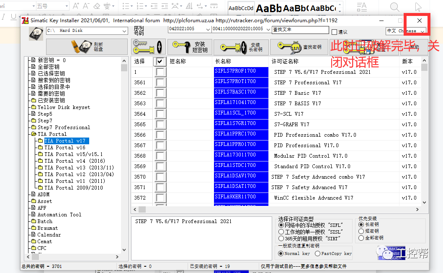The image size is (443, 273).
Task: Check the box for row 3561
Action: 160,82
